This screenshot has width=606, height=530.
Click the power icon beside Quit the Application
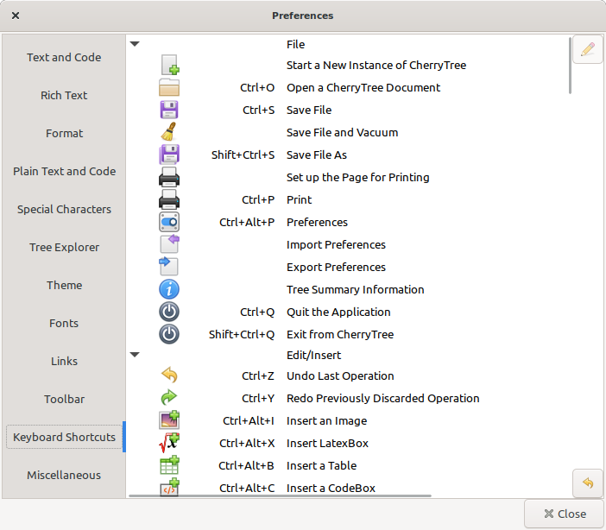pos(169,312)
